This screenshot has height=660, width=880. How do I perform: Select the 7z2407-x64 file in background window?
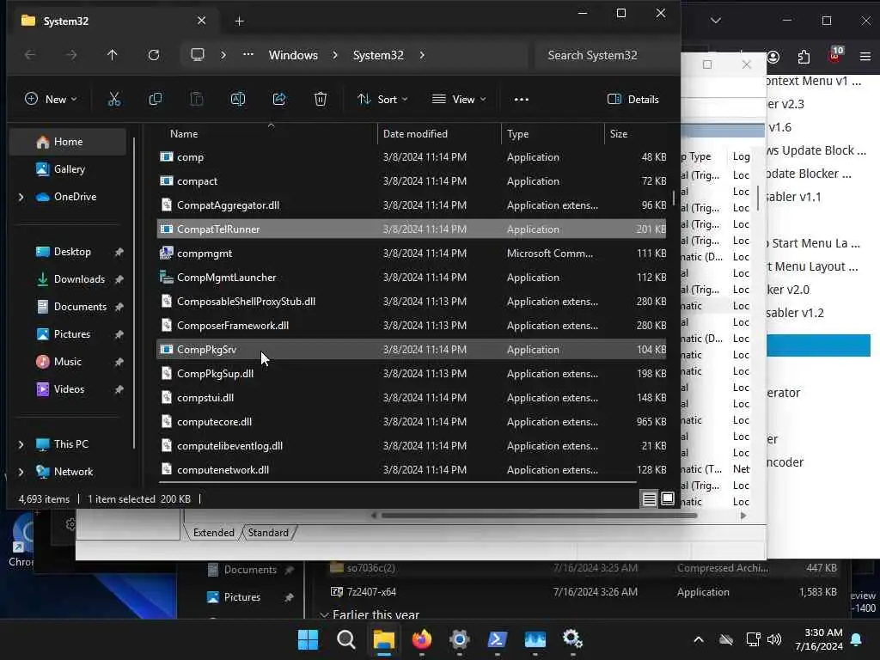[584, 591]
